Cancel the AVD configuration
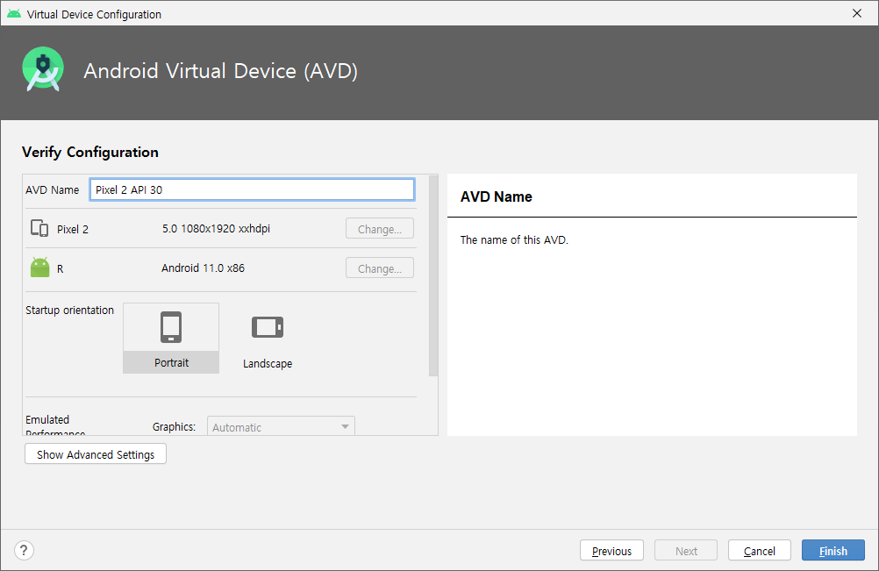 (760, 550)
